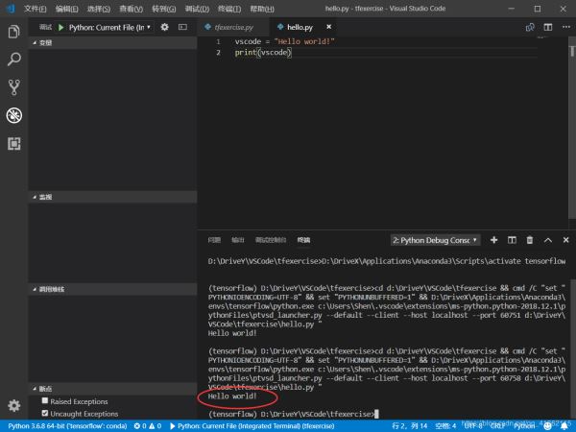This screenshot has width=576, height=432.
Task: Toggle the Uncaught Exceptions checkbox
Action: coord(45,413)
